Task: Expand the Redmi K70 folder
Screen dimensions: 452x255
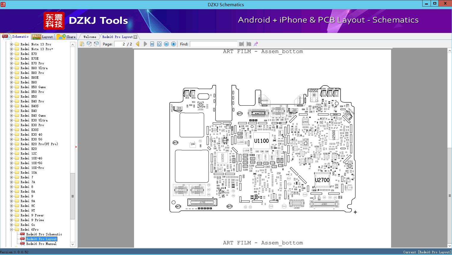Action: [x=12, y=54]
